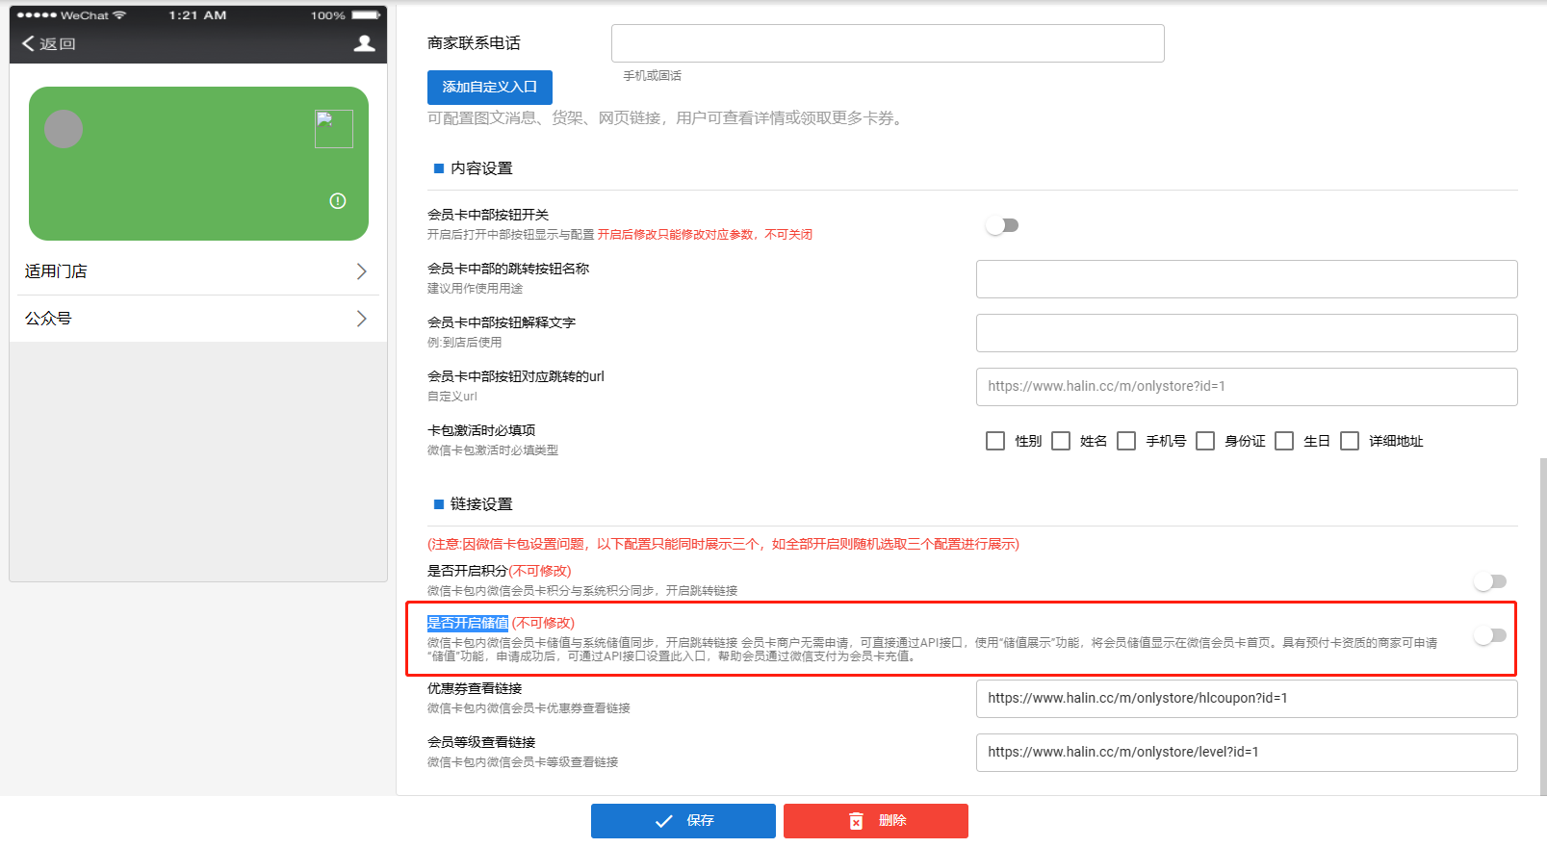The height and width of the screenshot is (848, 1547).
Task: Click the page vertical scrollbar
Action: coord(1543,626)
